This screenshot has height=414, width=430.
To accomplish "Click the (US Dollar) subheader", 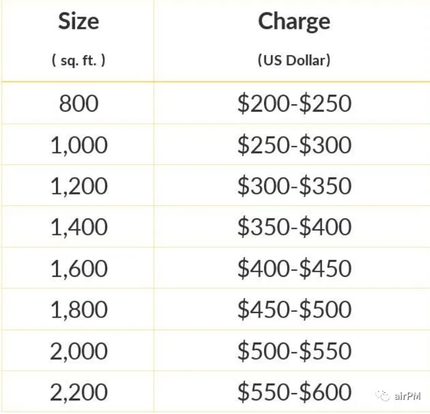I will click(294, 60).
